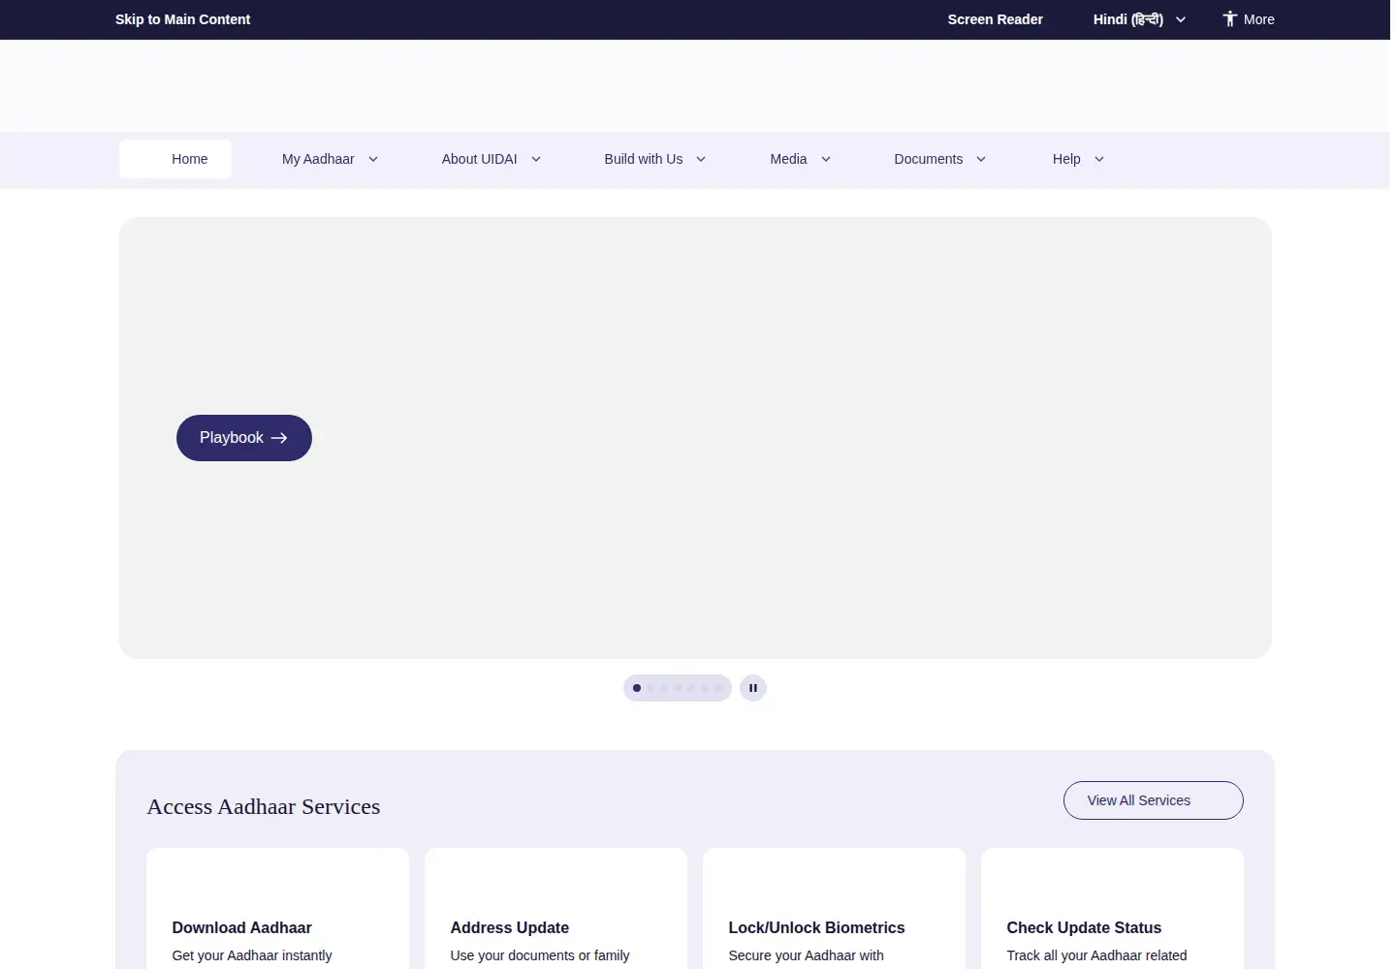Image resolution: width=1396 pixels, height=969 pixels.
Task: Click View All Services button
Action: (x=1154, y=800)
